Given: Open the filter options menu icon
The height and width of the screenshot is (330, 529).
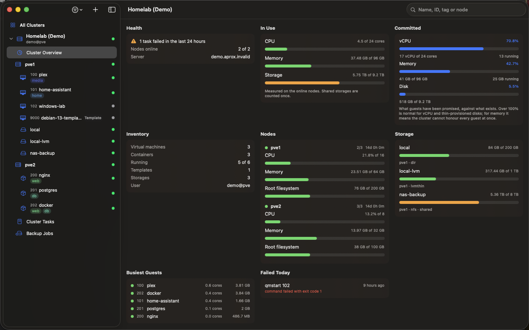Looking at the screenshot, I should (77, 10).
